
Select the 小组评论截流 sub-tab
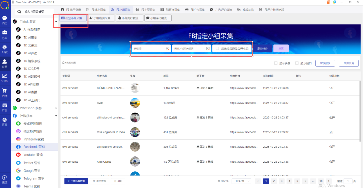point(158,18)
